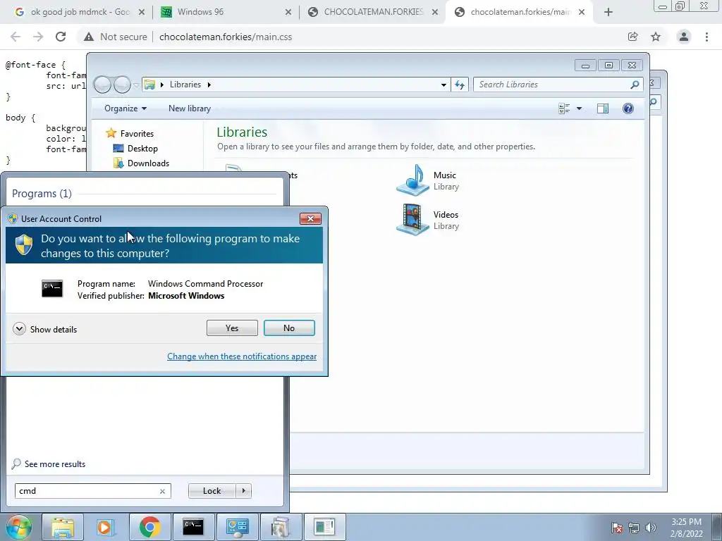Open Windows Explorer from taskbar

[63, 527]
